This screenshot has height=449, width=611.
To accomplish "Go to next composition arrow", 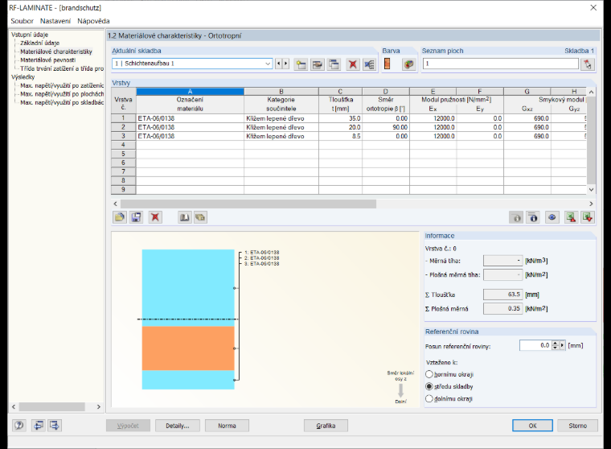I will [285, 64].
